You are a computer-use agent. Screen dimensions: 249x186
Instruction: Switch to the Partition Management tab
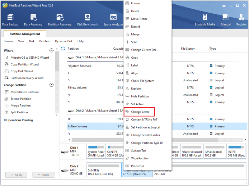coord(25,34)
